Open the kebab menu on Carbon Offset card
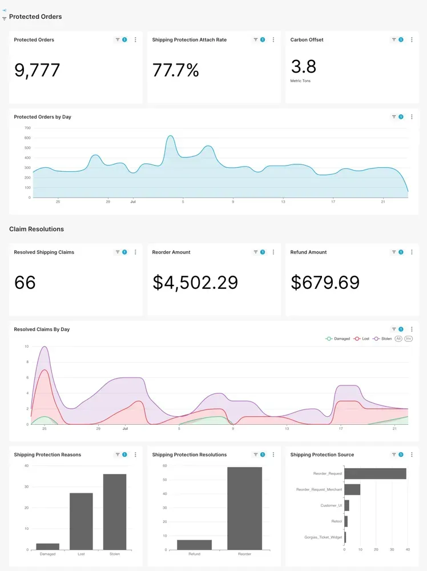Image resolution: width=427 pixels, height=571 pixels. [412, 40]
